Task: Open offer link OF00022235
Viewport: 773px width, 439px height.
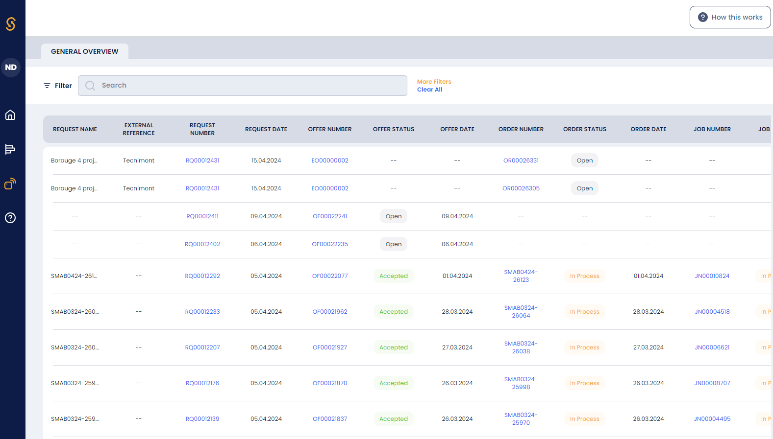Action: pos(330,244)
